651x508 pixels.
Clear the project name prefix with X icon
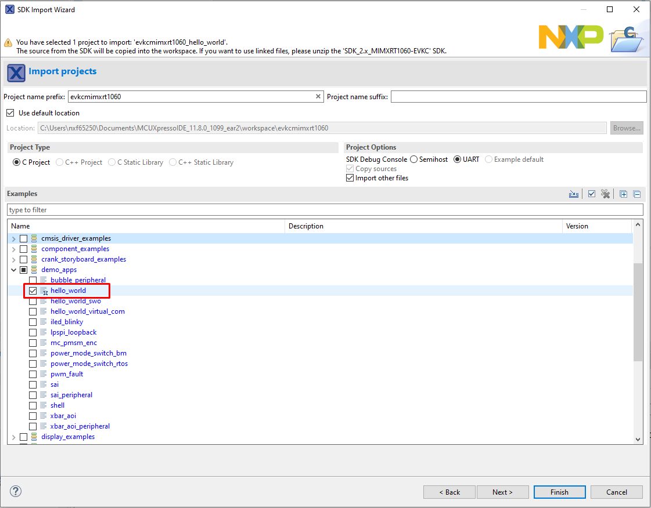pyautogui.click(x=318, y=97)
